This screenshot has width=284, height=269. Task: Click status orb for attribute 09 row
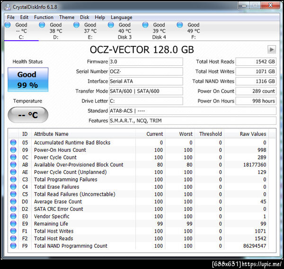(13, 150)
